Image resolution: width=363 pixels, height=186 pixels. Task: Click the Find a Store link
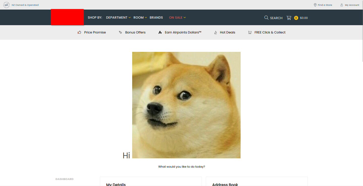pyautogui.click(x=325, y=5)
